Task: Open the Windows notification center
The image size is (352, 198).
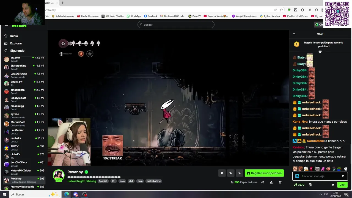Action: (346, 194)
